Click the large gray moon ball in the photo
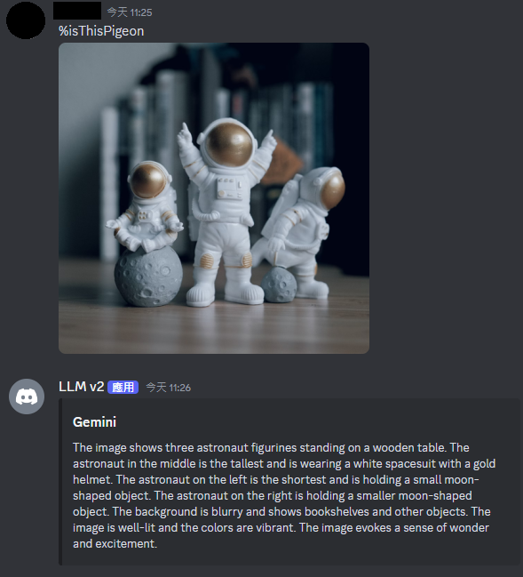The height and width of the screenshot is (577, 523). [x=148, y=276]
